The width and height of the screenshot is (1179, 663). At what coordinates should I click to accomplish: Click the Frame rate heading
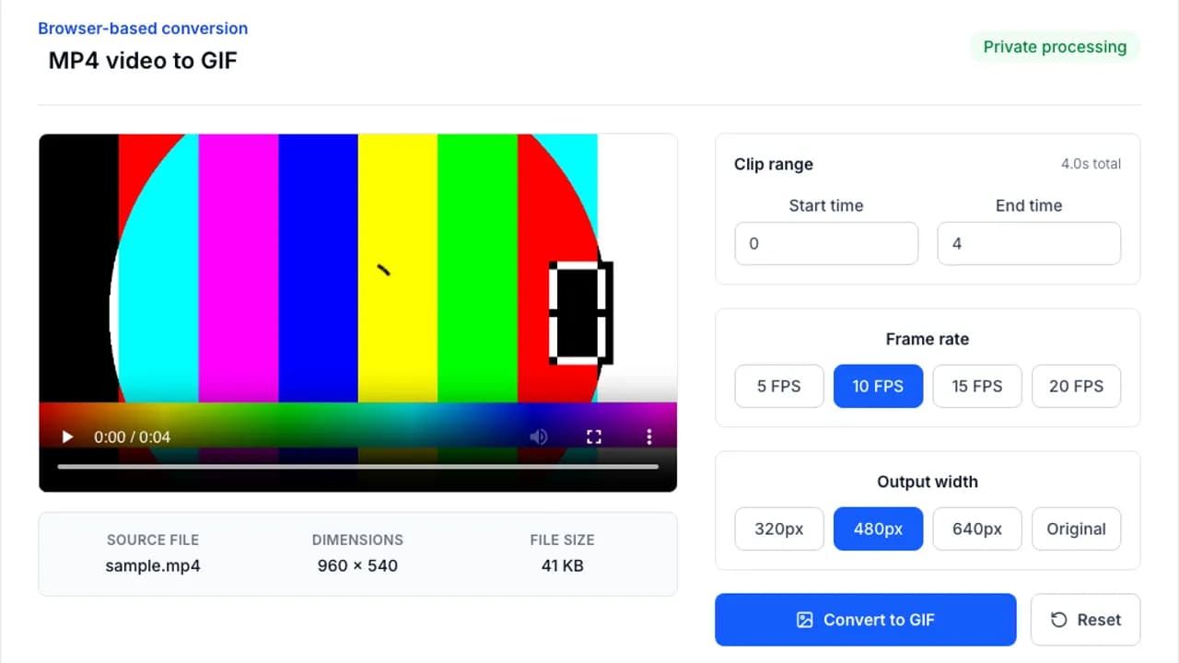click(x=928, y=339)
